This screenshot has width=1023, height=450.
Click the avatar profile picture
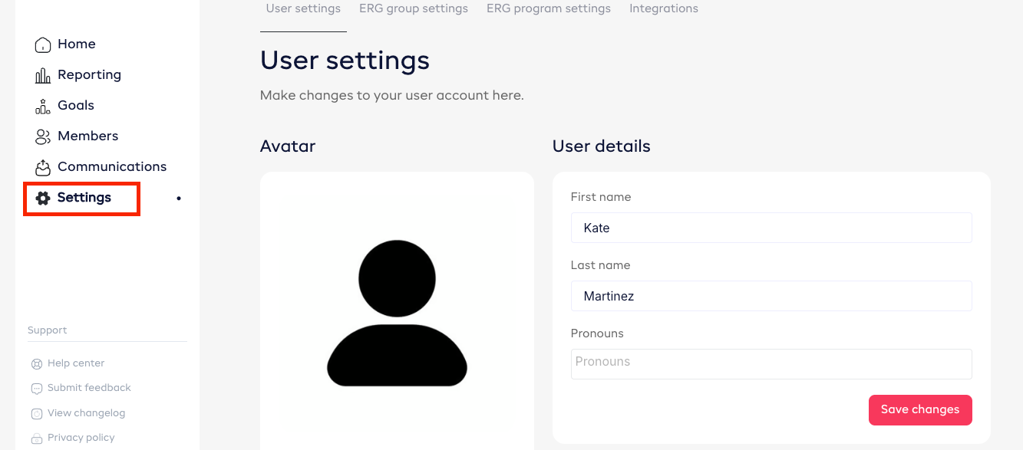[x=397, y=313]
